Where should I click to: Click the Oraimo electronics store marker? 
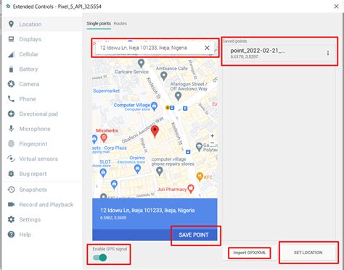(137, 169)
